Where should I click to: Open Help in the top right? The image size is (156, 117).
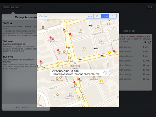click(x=150, y=7)
